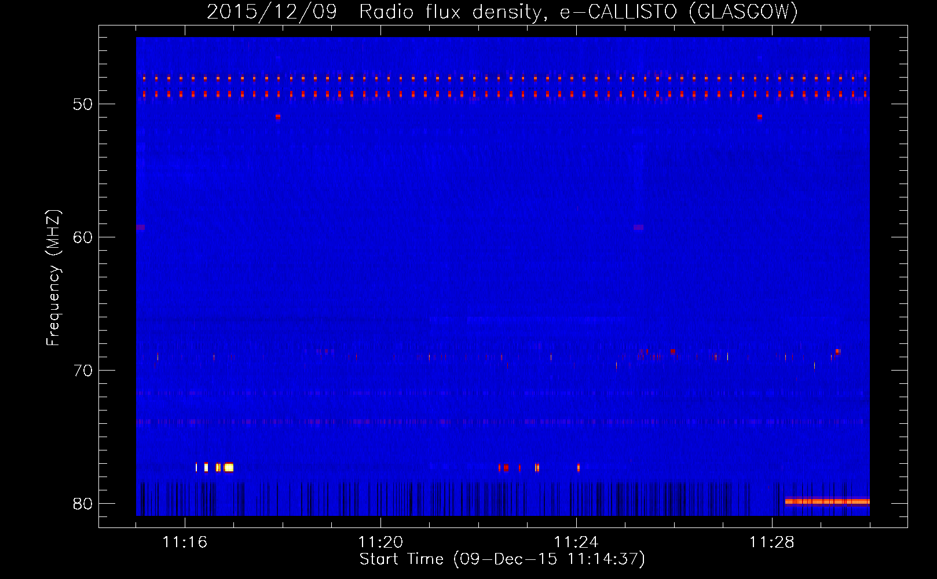Click the red spot near 51 MHz at 11:18
Viewport: 937px width, 579px height.
[x=278, y=116]
